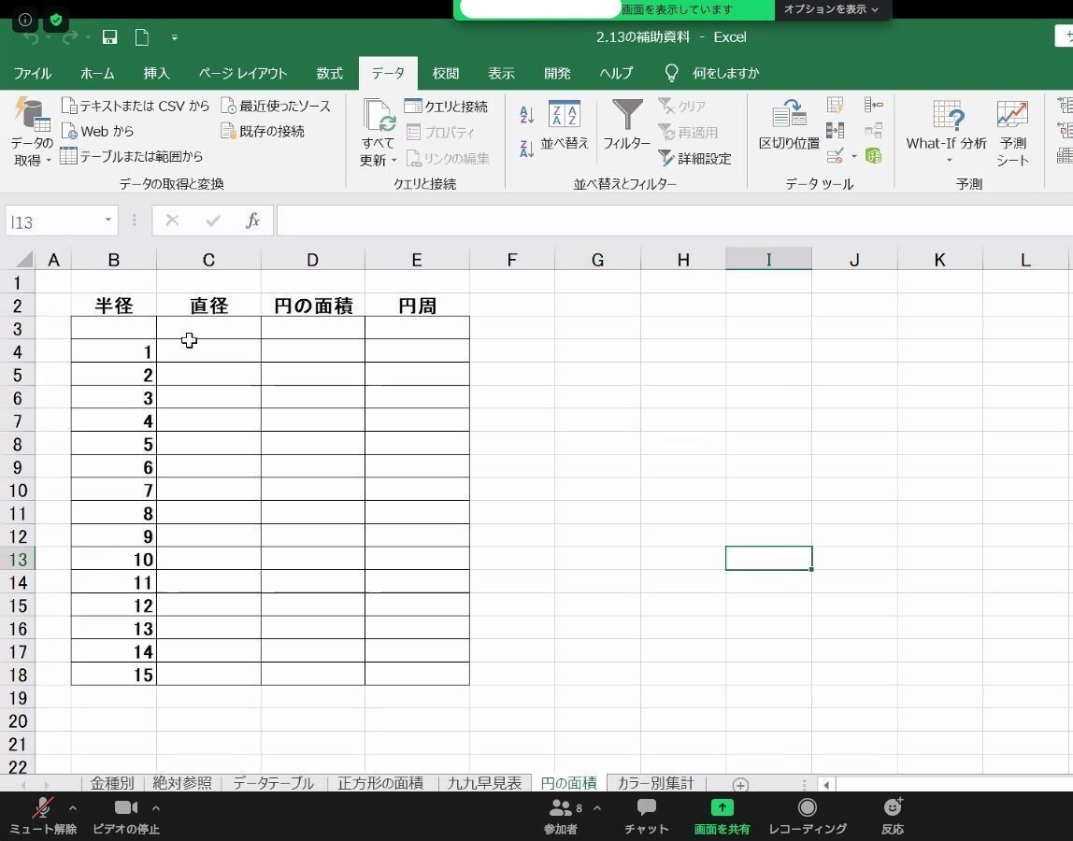Switch to the ページ レイアウト ribbon tab
Screen dimensions: 1073x841
tap(242, 73)
